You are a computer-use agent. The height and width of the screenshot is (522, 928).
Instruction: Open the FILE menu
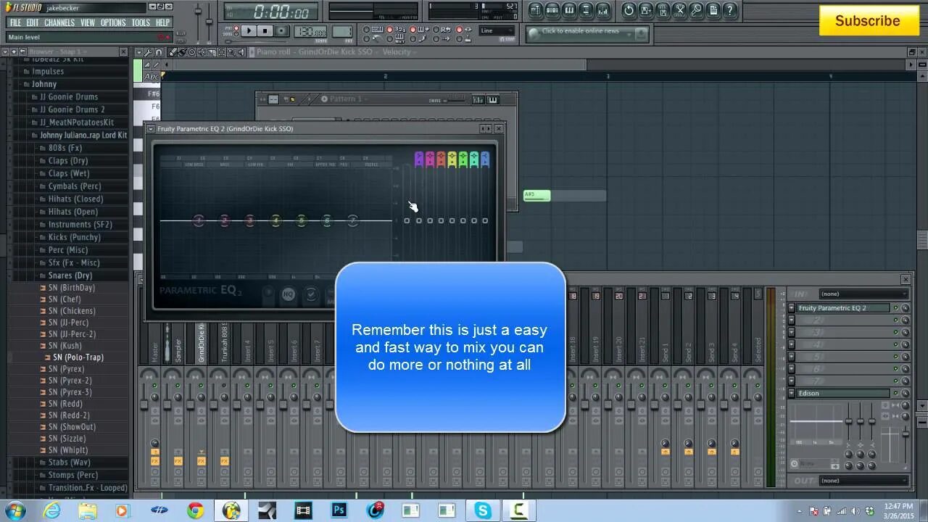(15, 22)
